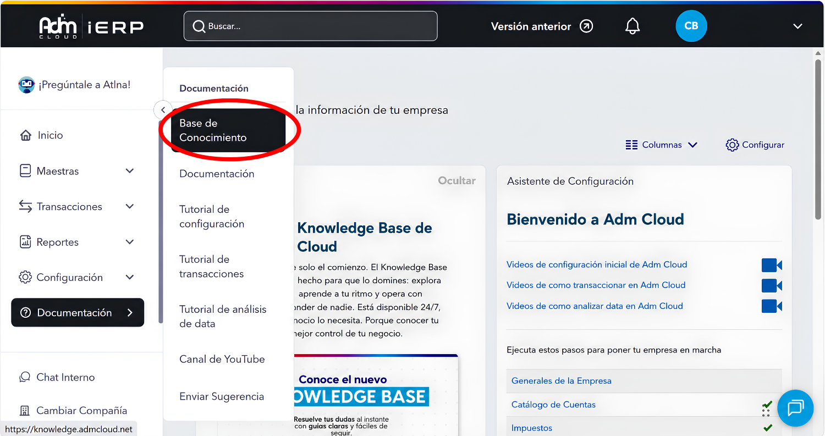The height and width of the screenshot is (436, 825).
Task: Click the Versión anterior link
Action: click(x=531, y=26)
